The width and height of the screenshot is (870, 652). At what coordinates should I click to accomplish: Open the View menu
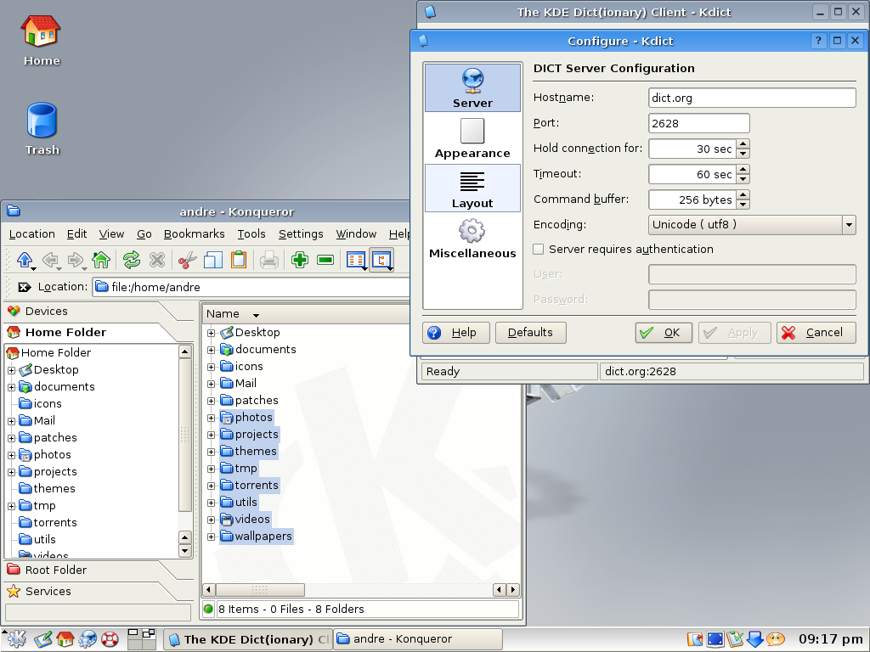[111, 234]
